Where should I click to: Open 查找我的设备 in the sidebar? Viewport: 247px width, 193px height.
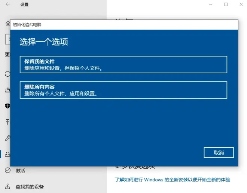pyautogui.click(x=30, y=187)
